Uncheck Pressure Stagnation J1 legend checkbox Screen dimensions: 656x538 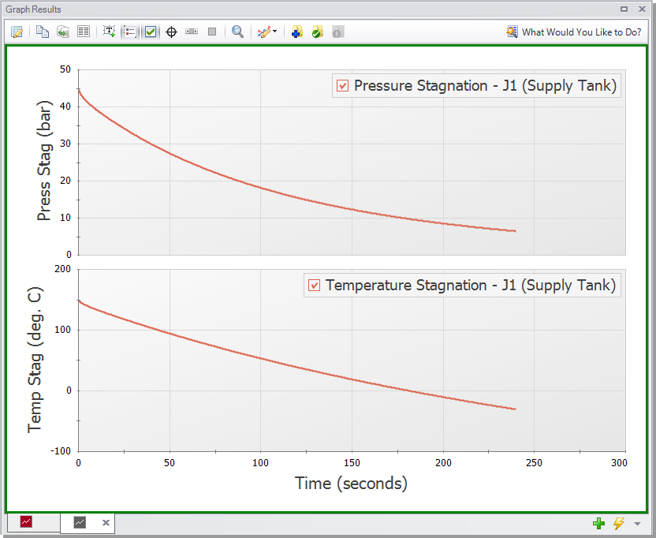[x=343, y=86]
